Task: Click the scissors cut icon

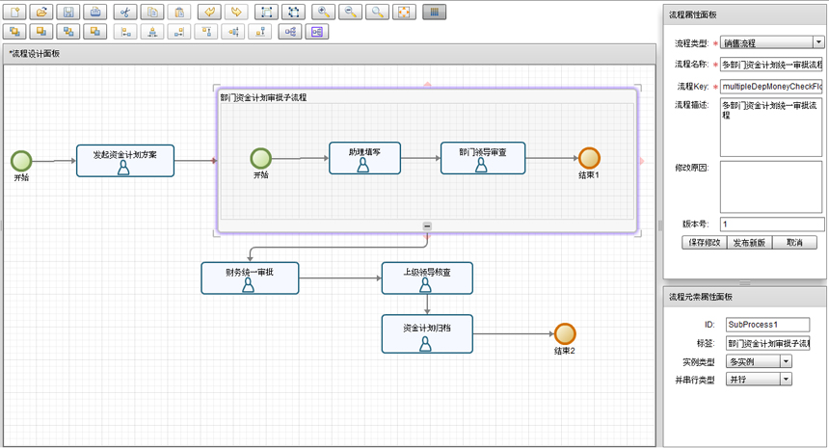Action: pos(125,13)
